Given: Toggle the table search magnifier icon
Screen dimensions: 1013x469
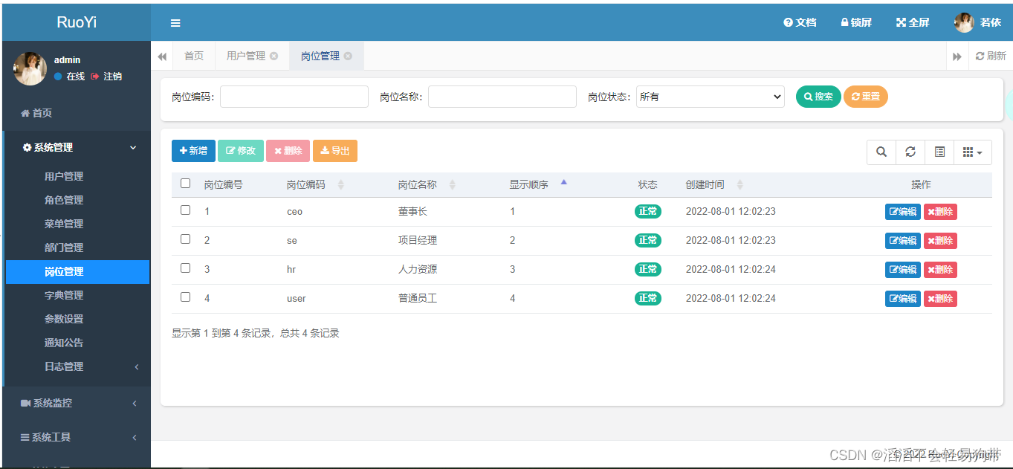Looking at the screenshot, I should [881, 152].
